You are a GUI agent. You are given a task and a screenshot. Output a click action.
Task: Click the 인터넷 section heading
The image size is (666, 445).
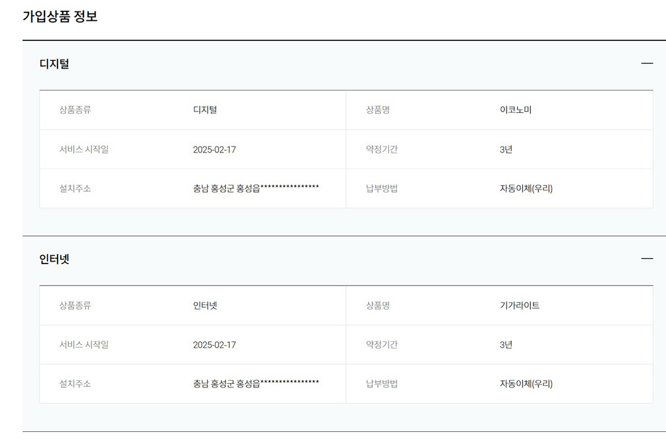pyautogui.click(x=55, y=259)
